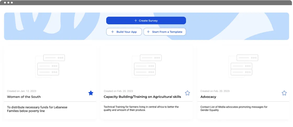Click the Created on Jan. 12. 2023 label
The width and height of the screenshot is (293, 127).
click(x=22, y=91)
